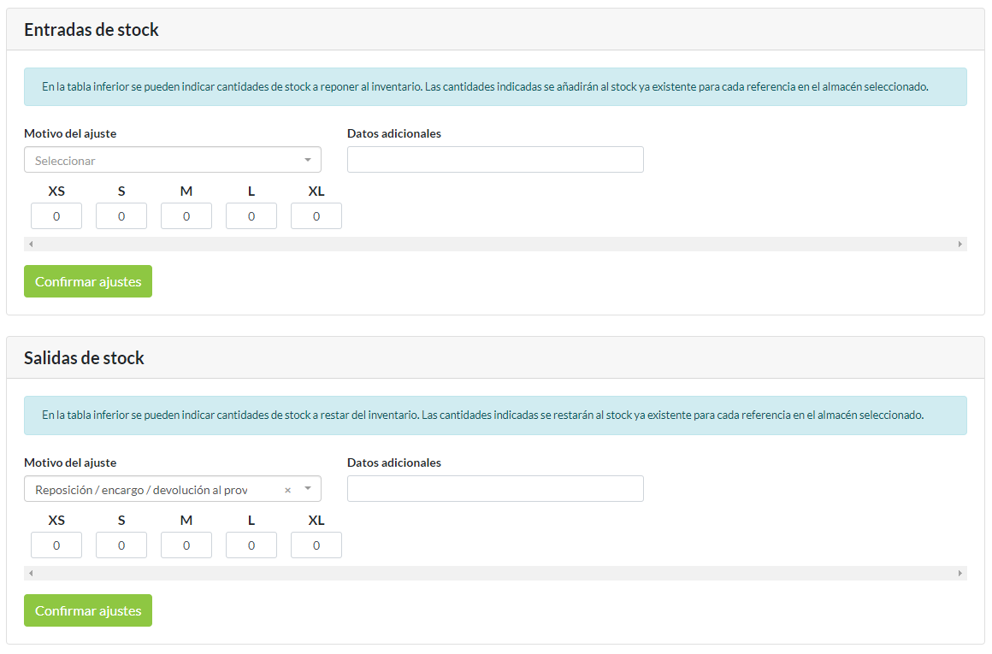Select XL quantity field in Salidas de stock

pos(316,545)
